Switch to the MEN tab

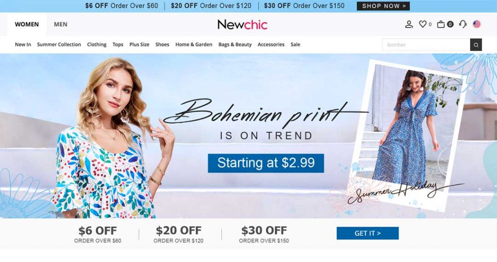tap(61, 24)
